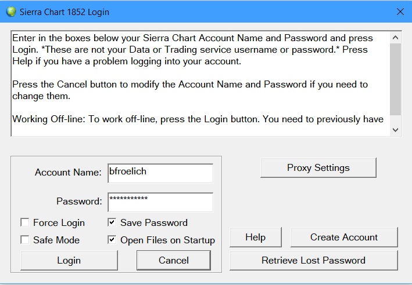Viewport: 412px width, 285px height.
Task: Click into the Account Name field
Action: (x=160, y=173)
